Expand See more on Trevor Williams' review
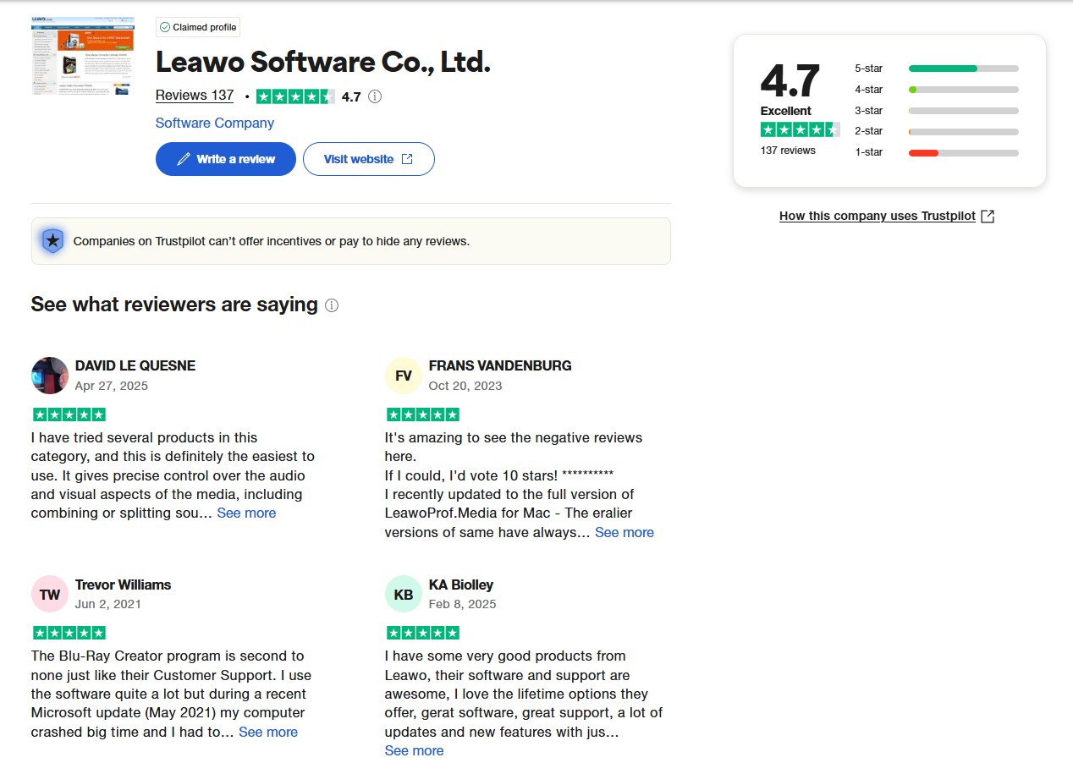1073x763 pixels. (268, 732)
